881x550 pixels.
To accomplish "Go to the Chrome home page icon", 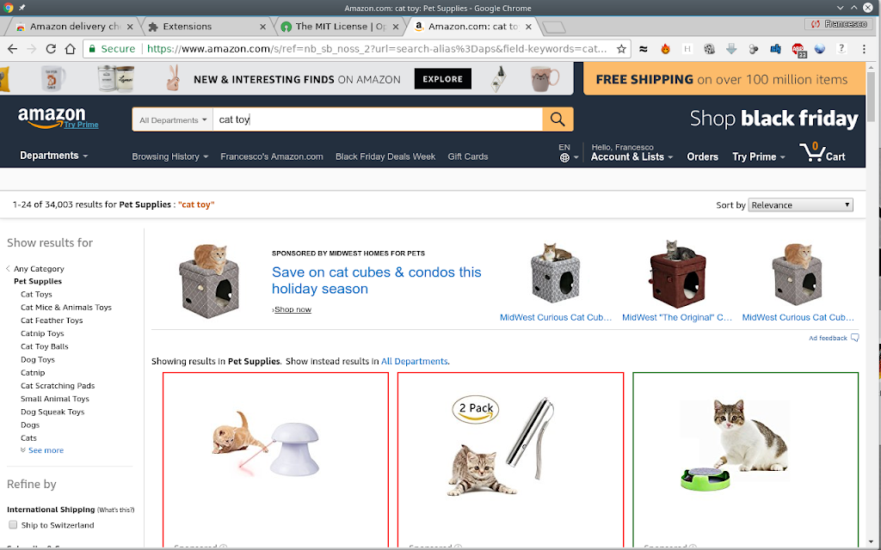I will pyautogui.click(x=71, y=49).
